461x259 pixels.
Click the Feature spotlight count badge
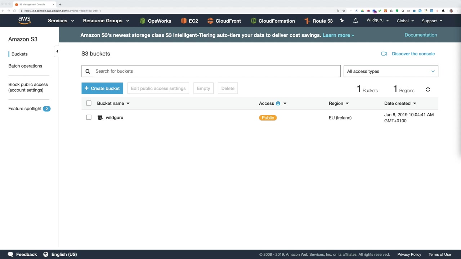pos(46,109)
